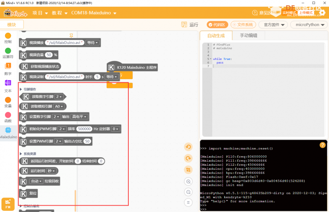The image size is (329, 212).
Task: Click the 意见反馈 feedback icon
Action: point(255,13)
